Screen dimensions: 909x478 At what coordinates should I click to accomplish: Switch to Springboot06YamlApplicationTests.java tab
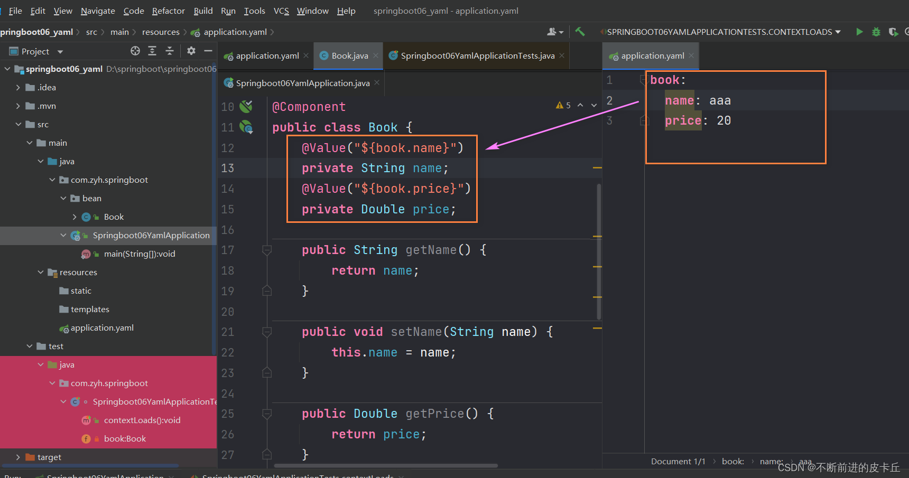(x=477, y=55)
